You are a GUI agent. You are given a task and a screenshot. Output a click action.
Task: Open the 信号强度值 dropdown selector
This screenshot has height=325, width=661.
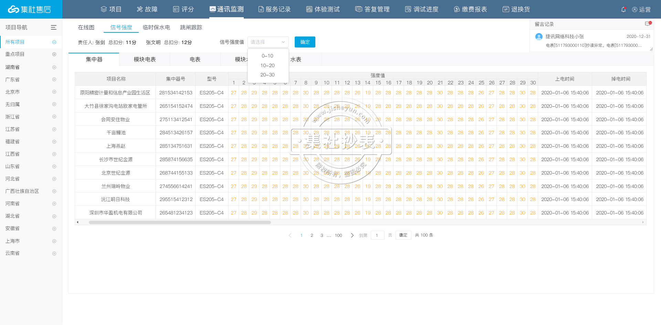(x=268, y=42)
